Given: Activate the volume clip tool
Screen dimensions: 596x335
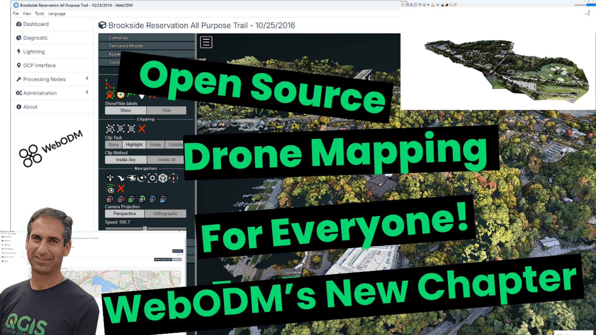Looking at the screenshot, I should coord(110,128).
